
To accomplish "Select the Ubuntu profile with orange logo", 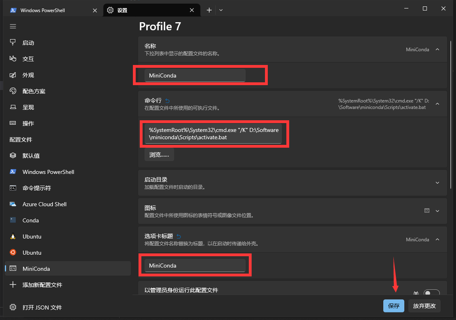I will pos(68,252).
